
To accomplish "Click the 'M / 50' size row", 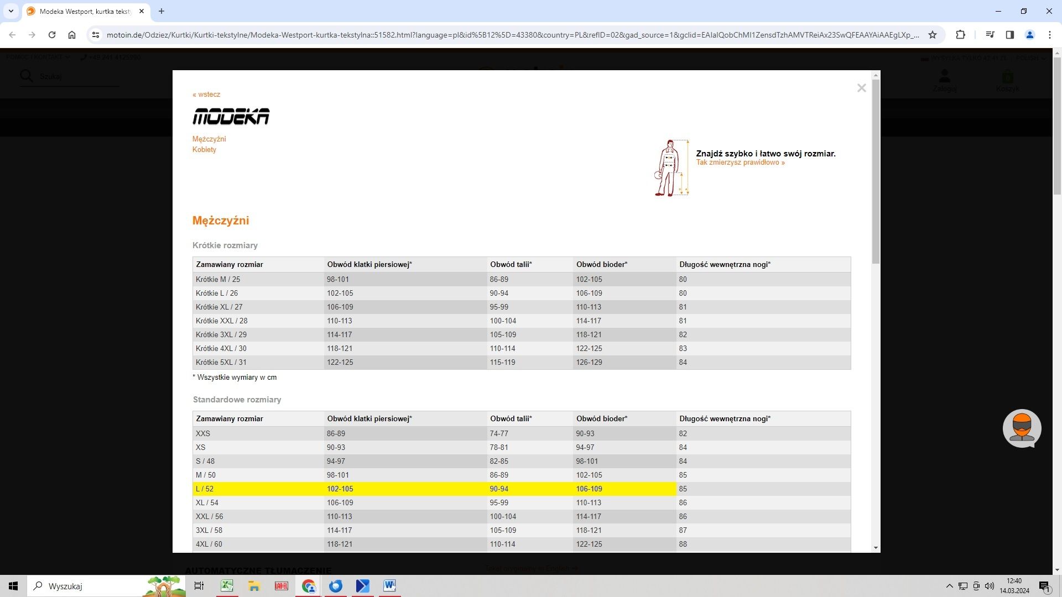I will point(522,475).
